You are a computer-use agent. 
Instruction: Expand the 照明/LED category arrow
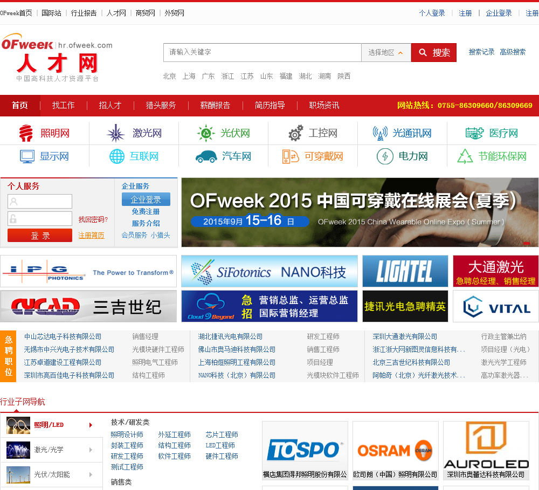click(x=91, y=425)
